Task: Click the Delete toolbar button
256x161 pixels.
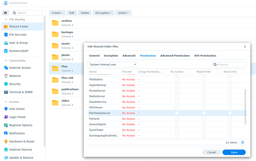Action: tap(85, 13)
